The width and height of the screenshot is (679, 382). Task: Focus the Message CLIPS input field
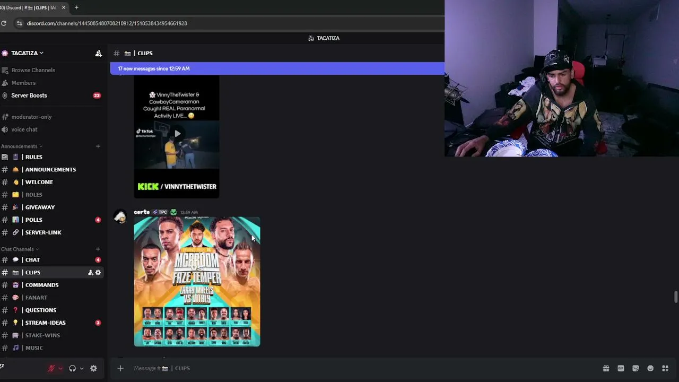[x=361, y=368]
